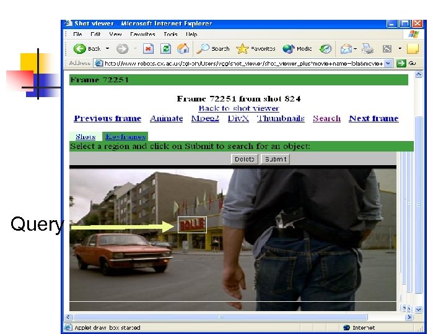
Task: Click the vertical scrollbar thumb
Action: (x=419, y=205)
